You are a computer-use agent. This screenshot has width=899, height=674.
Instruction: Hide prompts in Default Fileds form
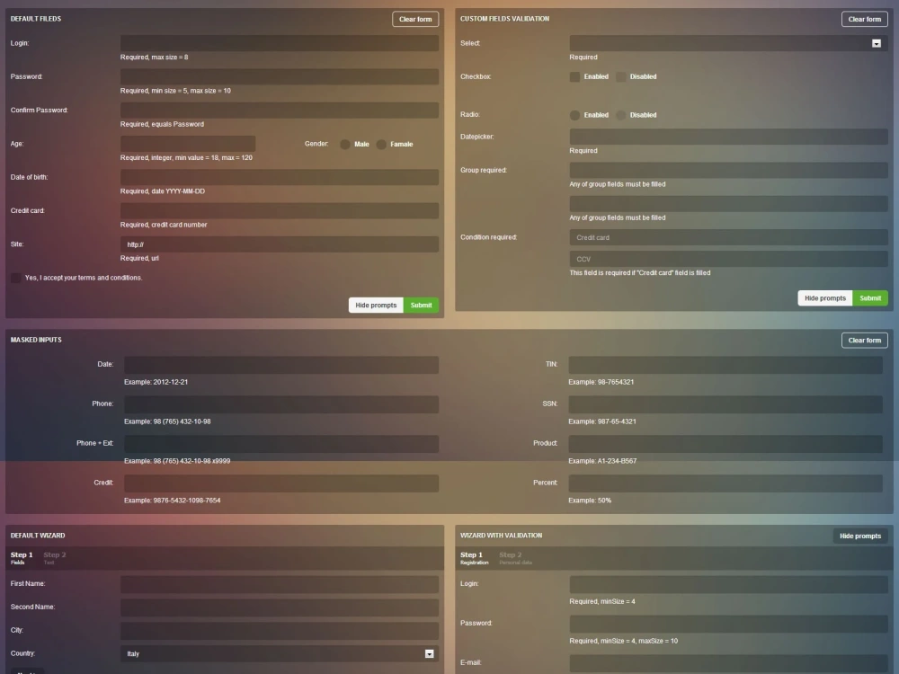[x=376, y=305]
